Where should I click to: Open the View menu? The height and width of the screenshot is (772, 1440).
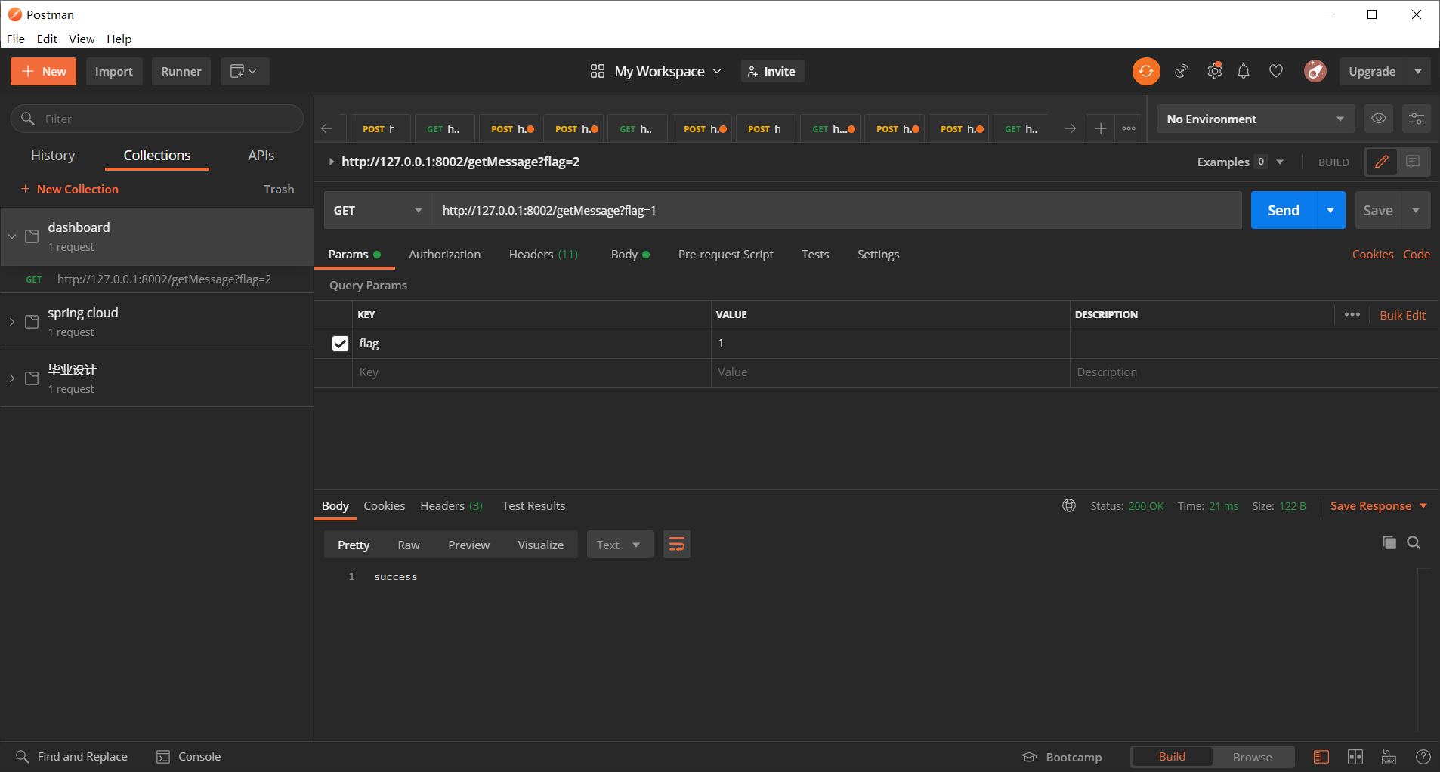pyautogui.click(x=82, y=39)
